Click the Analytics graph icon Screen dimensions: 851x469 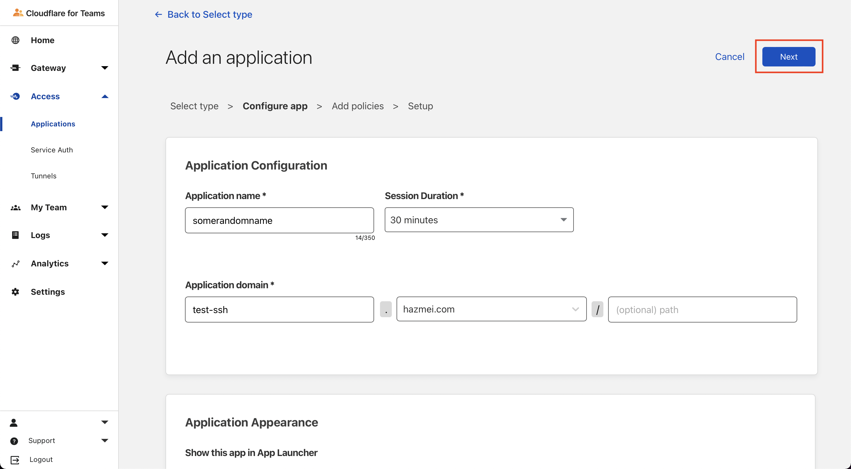15,263
